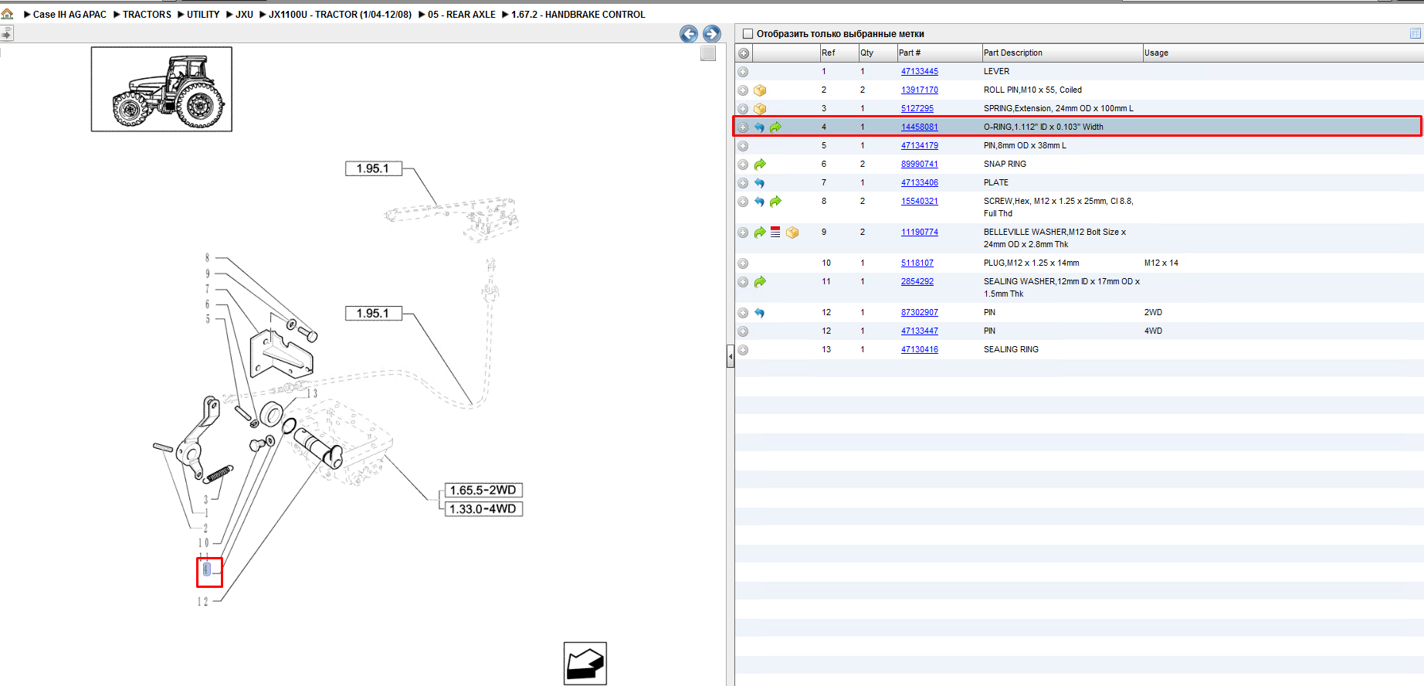
Task: Check 'Отобразить только выбранные метки' checkbox
Action: pos(748,34)
